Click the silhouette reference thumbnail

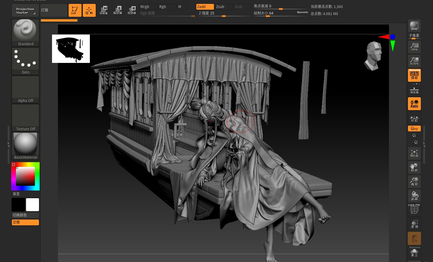(x=71, y=49)
